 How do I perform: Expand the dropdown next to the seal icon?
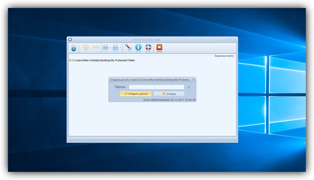[x=110, y=48]
